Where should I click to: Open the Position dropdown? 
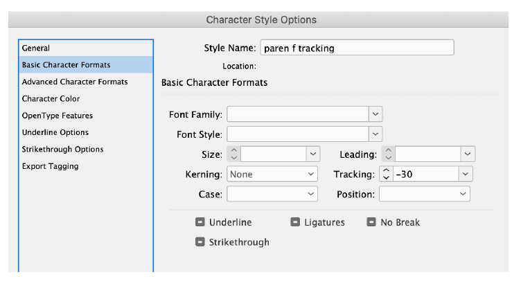pos(425,194)
